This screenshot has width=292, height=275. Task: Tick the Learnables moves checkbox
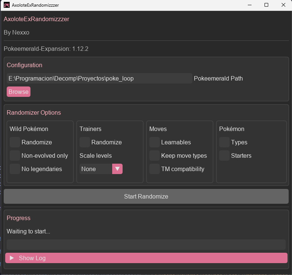[x=155, y=142]
